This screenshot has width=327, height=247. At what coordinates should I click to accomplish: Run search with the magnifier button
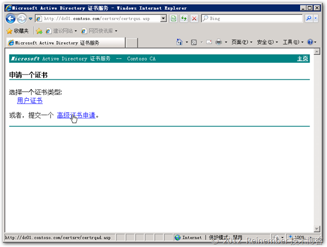tap(308, 19)
